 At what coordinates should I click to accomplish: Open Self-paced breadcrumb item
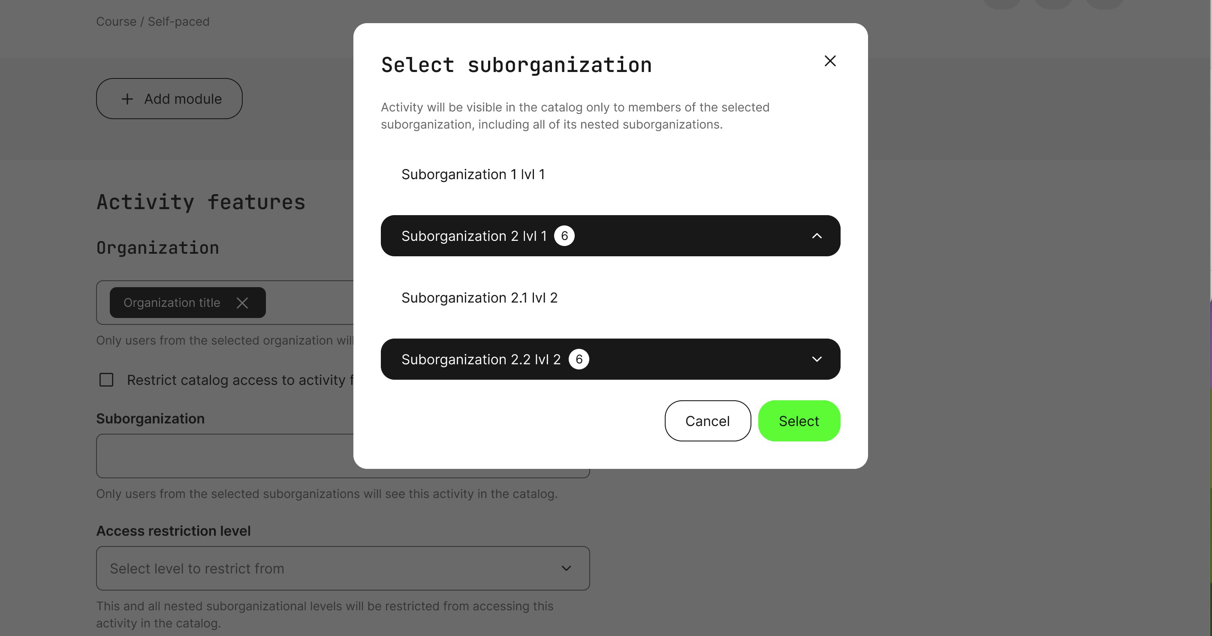click(178, 21)
